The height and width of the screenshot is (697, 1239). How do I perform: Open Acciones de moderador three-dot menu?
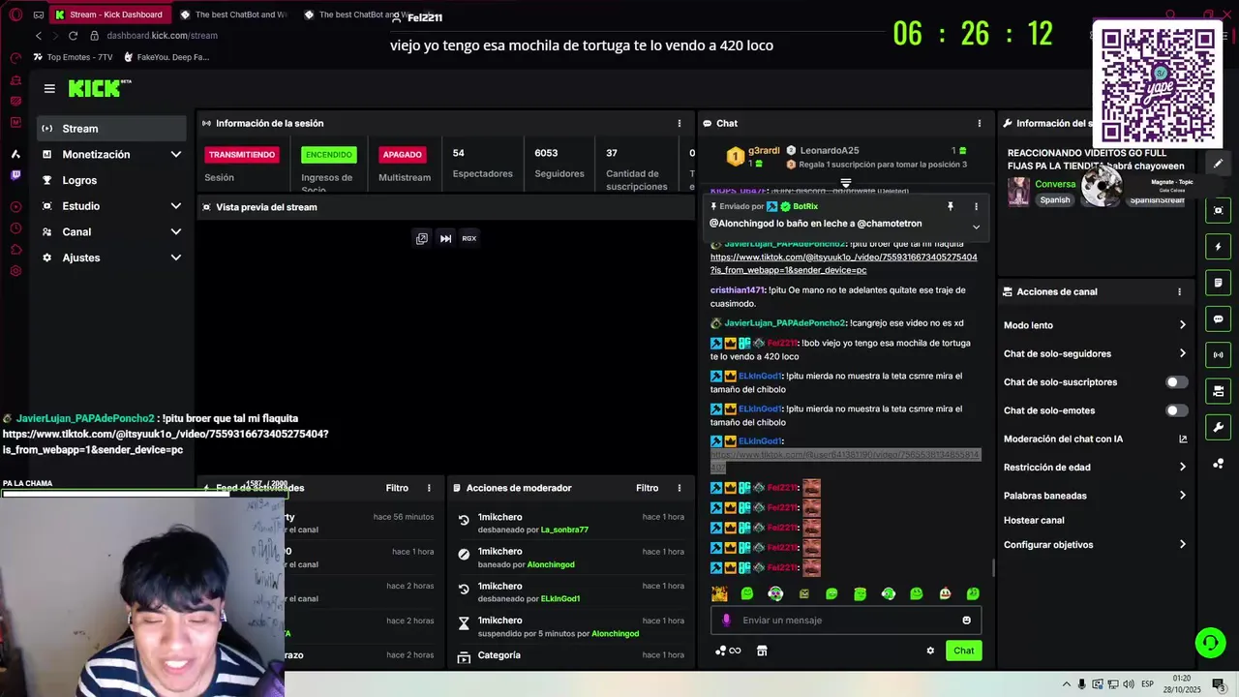(680, 488)
